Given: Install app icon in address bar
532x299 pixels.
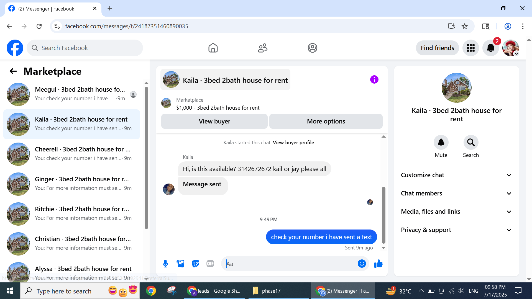Looking at the screenshot, I should tap(451, 26).
